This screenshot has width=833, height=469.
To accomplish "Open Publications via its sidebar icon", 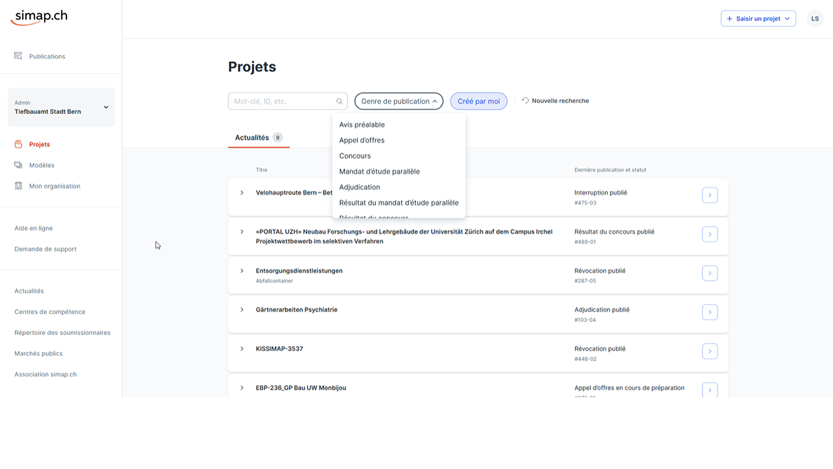I will click(18, 56).
